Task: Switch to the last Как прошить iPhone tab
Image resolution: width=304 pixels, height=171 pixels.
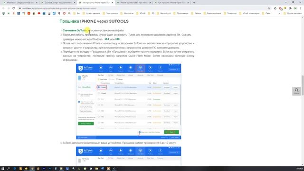Action: click(171, 3)
